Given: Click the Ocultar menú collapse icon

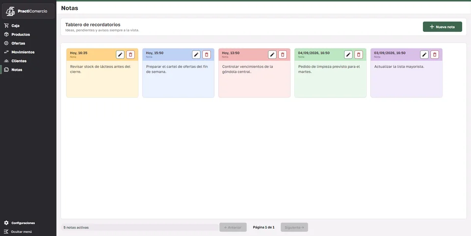Looking at the screenshot, I should [6, 232].
